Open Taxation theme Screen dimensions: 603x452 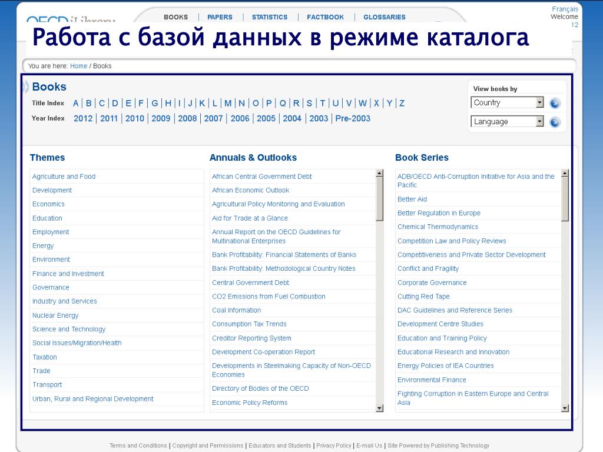coord(45,357)
